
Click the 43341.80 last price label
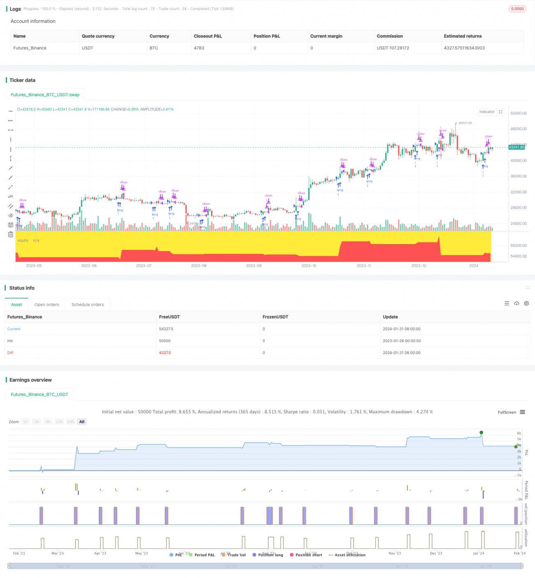coord(516,147)
